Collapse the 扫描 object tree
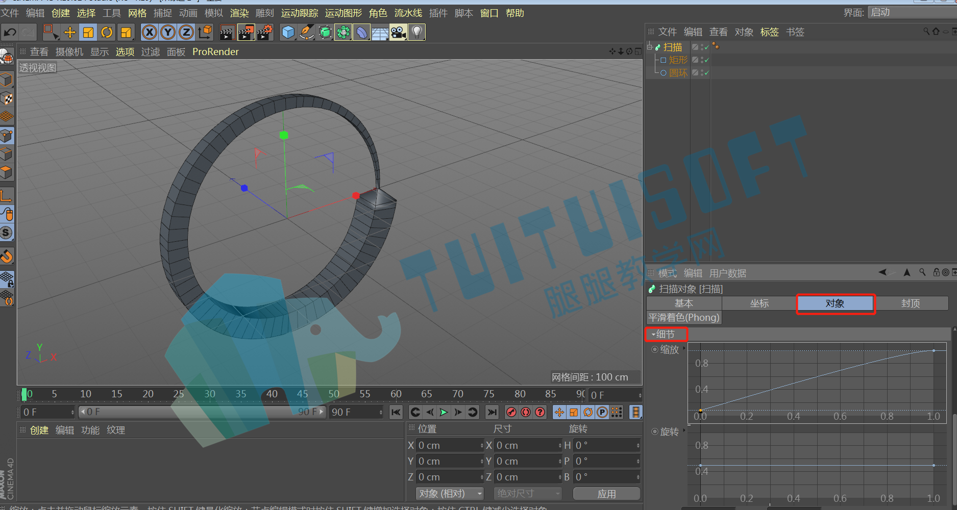 coord(650,47)
